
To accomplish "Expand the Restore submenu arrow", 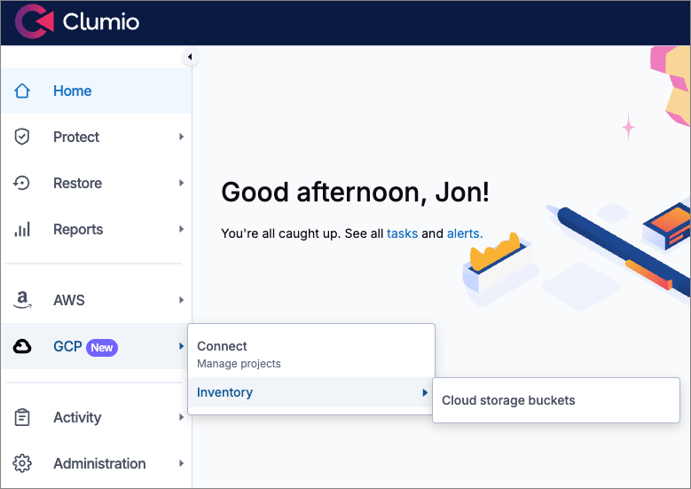I will pyautogui.click(x=181, y=183).
